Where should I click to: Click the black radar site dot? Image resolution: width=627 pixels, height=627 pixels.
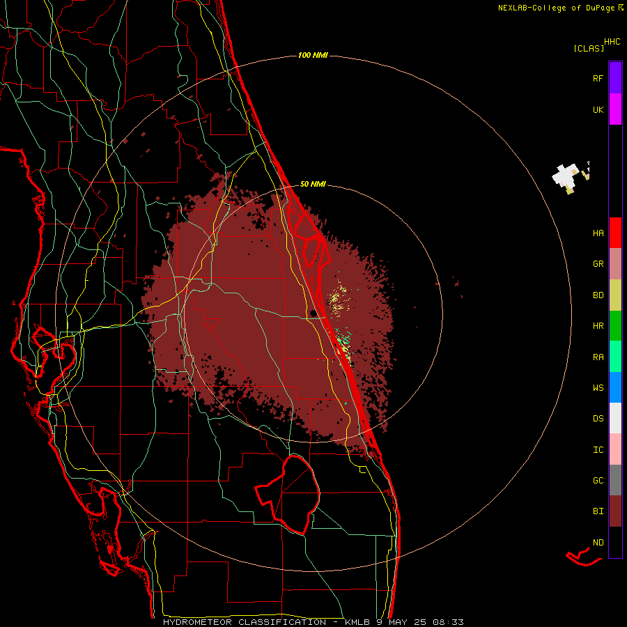[x=313, y=312]
